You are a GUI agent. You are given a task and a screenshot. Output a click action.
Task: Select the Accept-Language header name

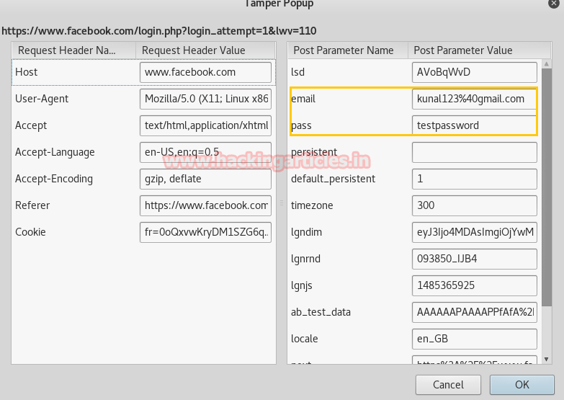pos(55,152)
